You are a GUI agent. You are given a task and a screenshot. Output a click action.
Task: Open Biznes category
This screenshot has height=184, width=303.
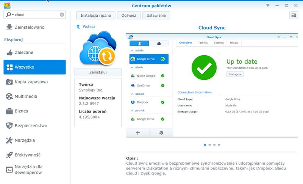pyautogui.click(x=34, y=111)
